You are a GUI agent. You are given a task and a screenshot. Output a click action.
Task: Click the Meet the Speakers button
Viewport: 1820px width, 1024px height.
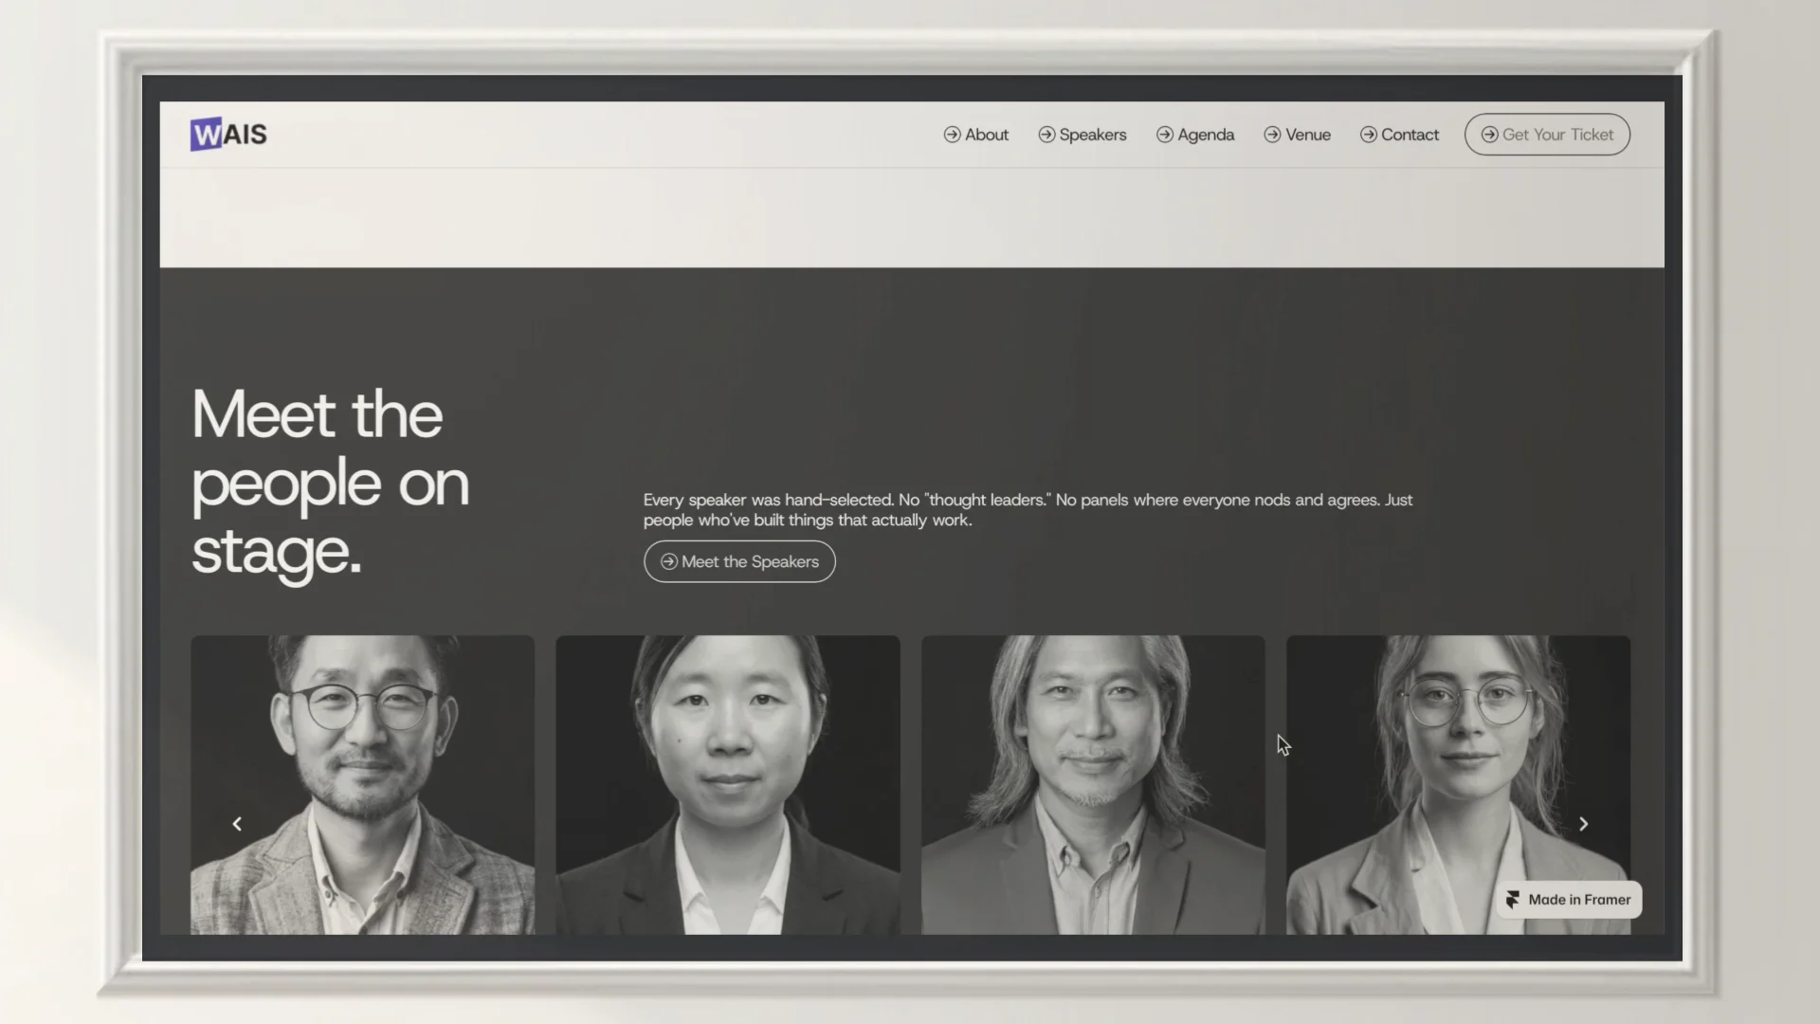[739, 561]
